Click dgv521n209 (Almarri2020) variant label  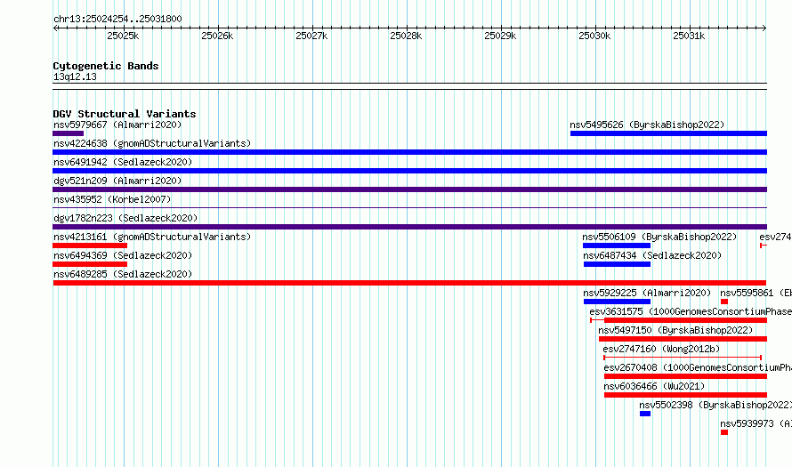pyautogui.click(x=117, y=181)
